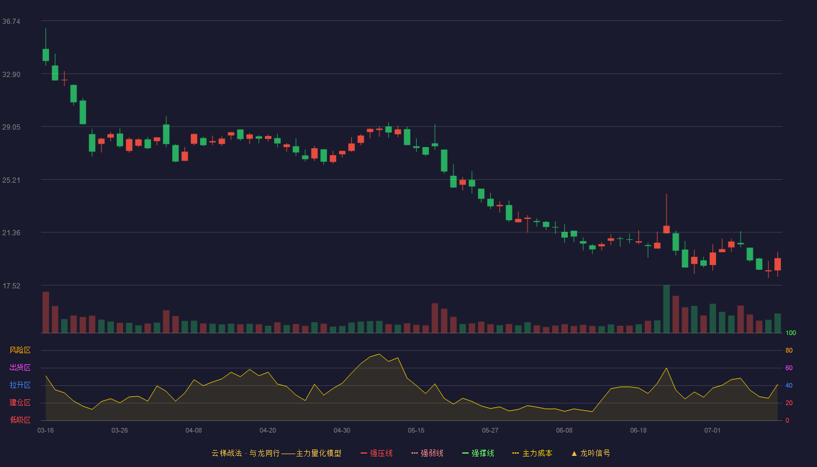
Task: Toggle the 龙吟信号 legend entry
Action: click(x=591, y=453)
